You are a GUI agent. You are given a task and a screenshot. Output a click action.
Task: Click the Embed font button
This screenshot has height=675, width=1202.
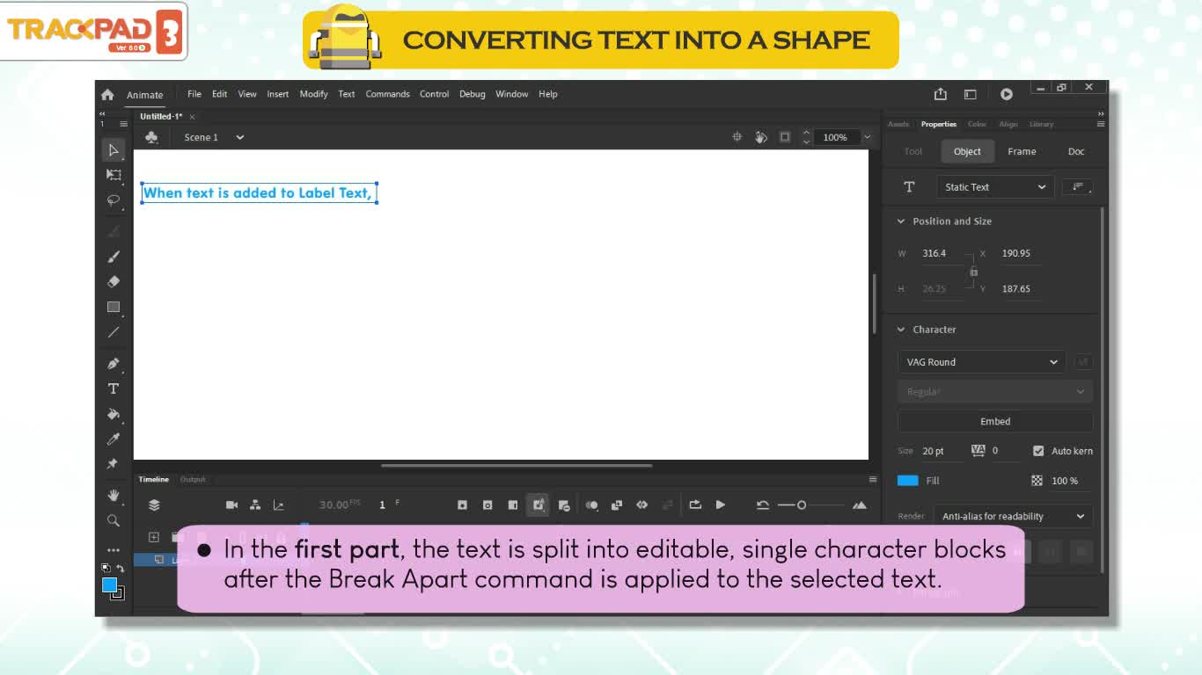pyautogui.click(x=995, y=421)
